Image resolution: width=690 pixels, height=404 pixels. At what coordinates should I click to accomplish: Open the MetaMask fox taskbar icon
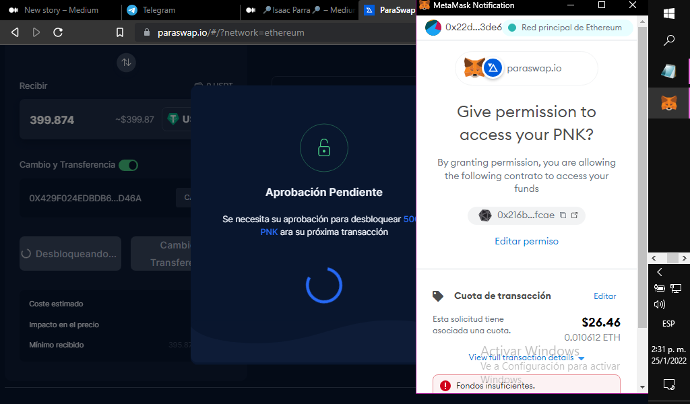669,103
